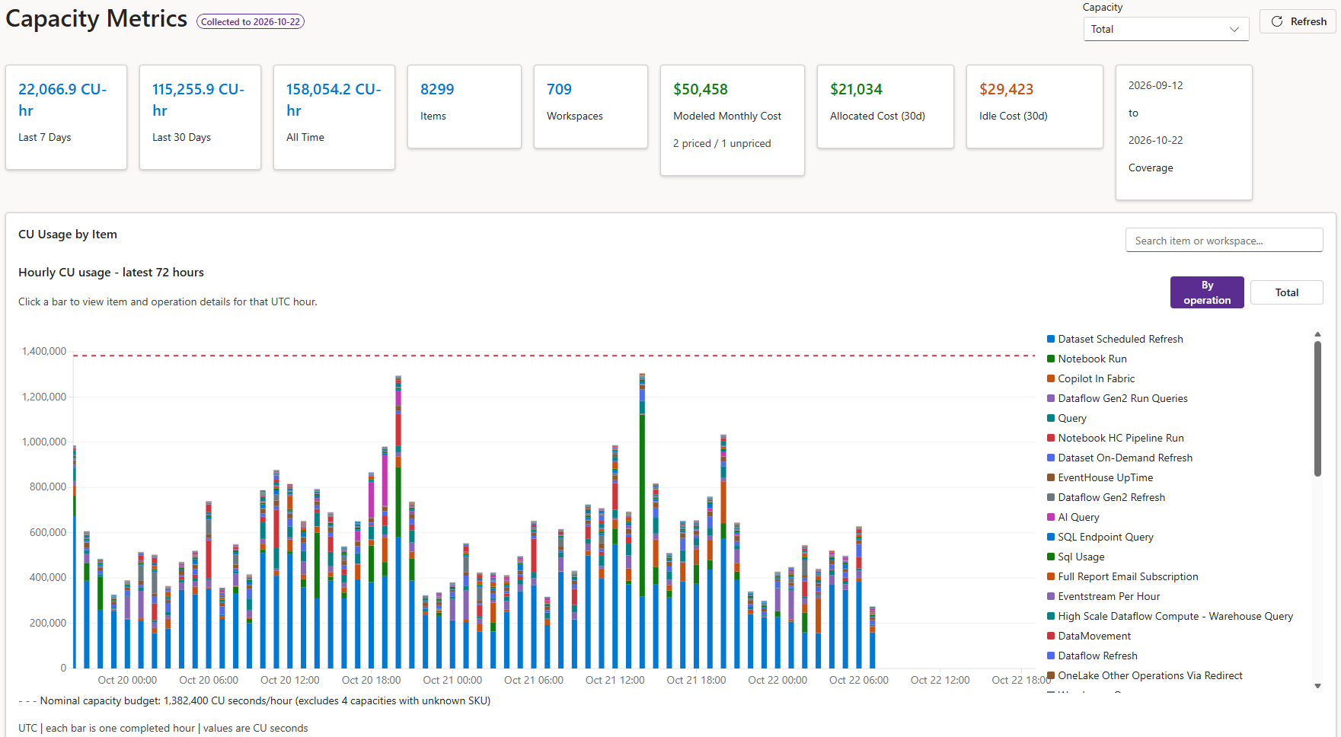Click the legend scroll down arrow
The width and height of the screenshot is (1341, 737).
pyautogui.click(x=1317, y=686)
